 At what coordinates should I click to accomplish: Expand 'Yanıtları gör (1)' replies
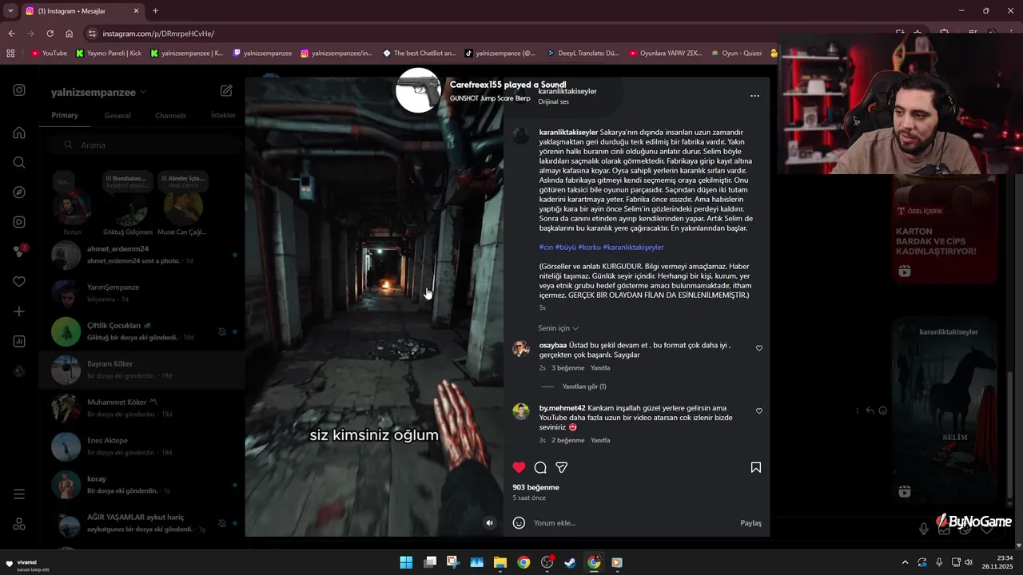click(584, 387)
